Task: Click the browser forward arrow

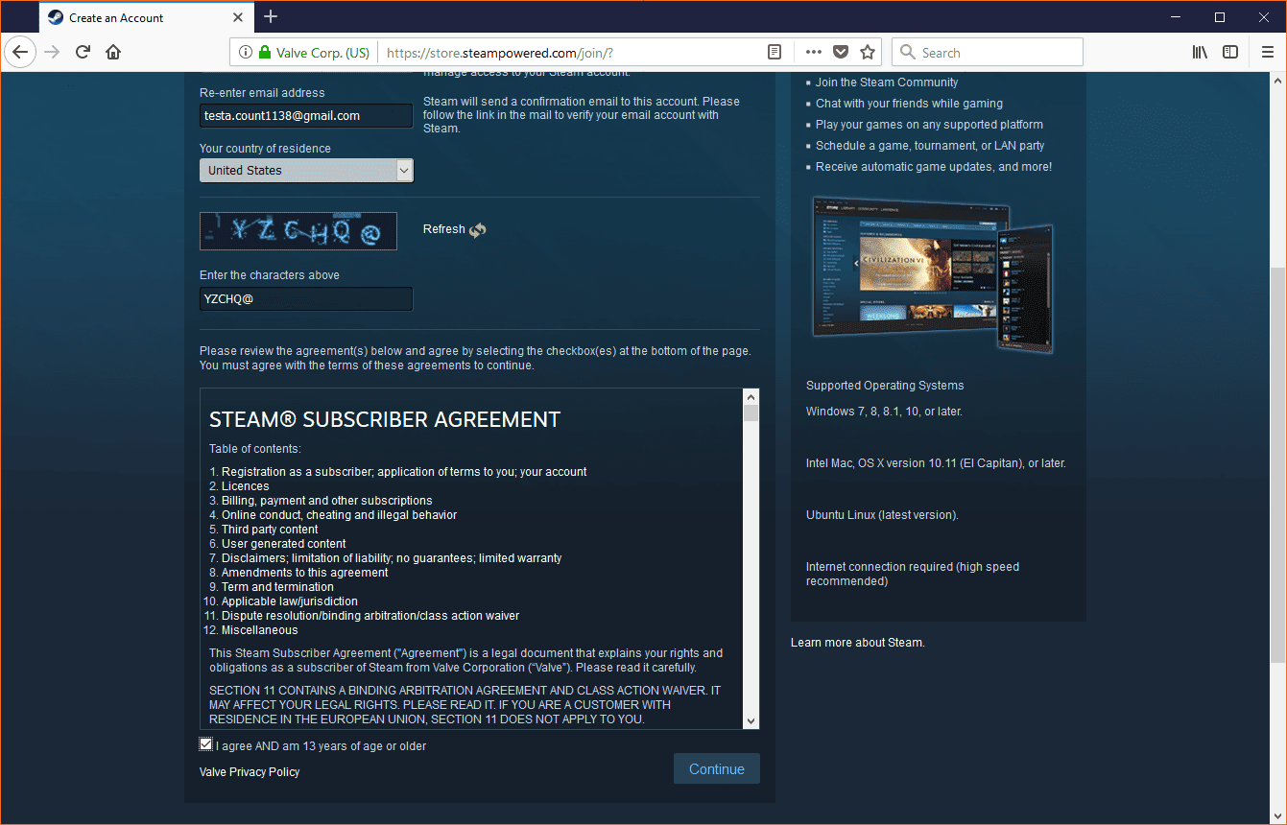Action: (x=52, y=53)
